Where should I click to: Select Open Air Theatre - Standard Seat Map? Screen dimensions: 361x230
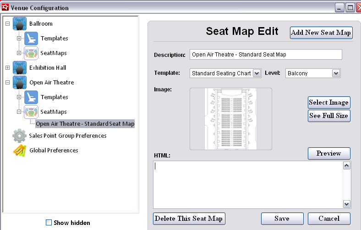click(x=85, y=124)
